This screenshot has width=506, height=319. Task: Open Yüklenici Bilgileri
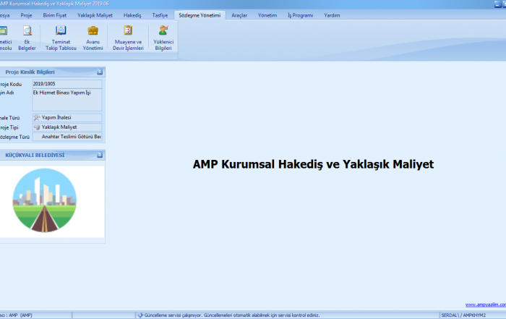(163, 37)
